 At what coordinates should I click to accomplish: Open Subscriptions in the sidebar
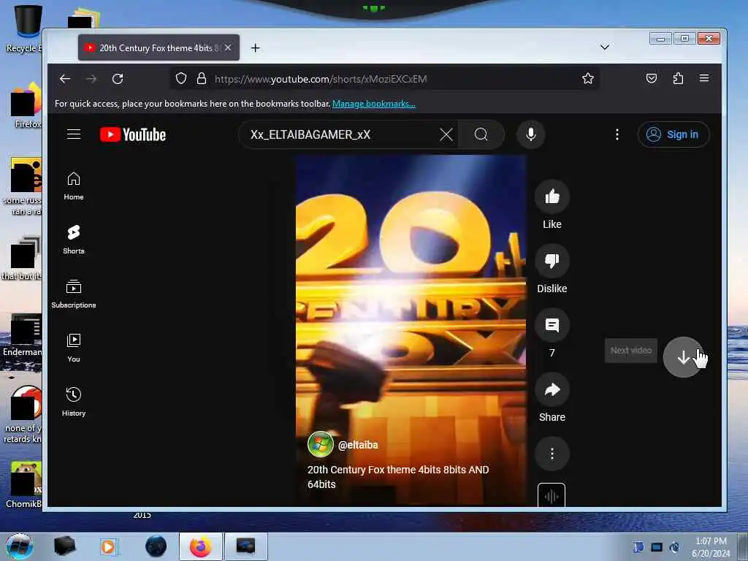(x=74, y=294)
